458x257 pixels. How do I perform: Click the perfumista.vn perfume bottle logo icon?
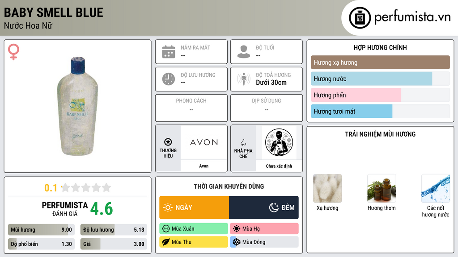[x=360, y=18]
